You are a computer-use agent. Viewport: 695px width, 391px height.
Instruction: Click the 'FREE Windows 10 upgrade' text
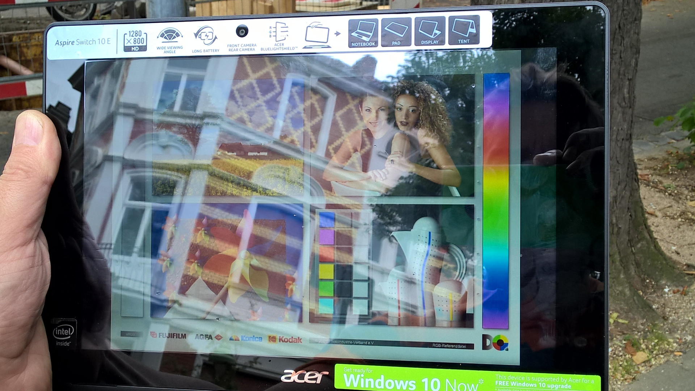click(x=533, y=385)
